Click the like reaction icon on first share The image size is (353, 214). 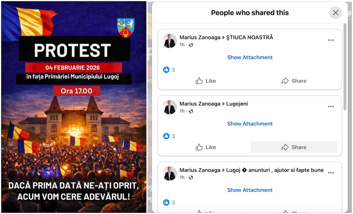(x=166, y=70)
